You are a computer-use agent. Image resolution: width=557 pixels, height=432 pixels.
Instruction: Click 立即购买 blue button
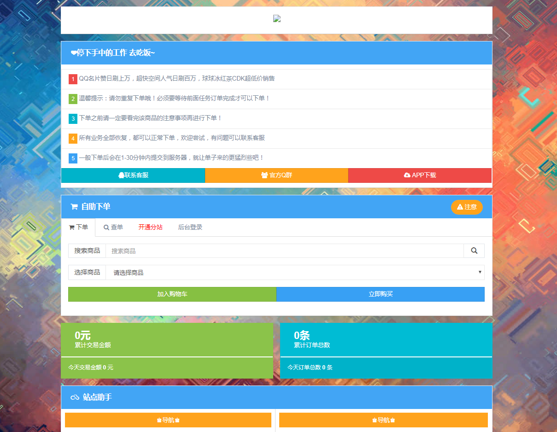(x=381, y=294)
